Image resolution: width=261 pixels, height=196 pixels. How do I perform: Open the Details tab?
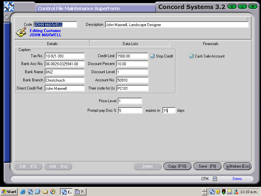[52, 43]
